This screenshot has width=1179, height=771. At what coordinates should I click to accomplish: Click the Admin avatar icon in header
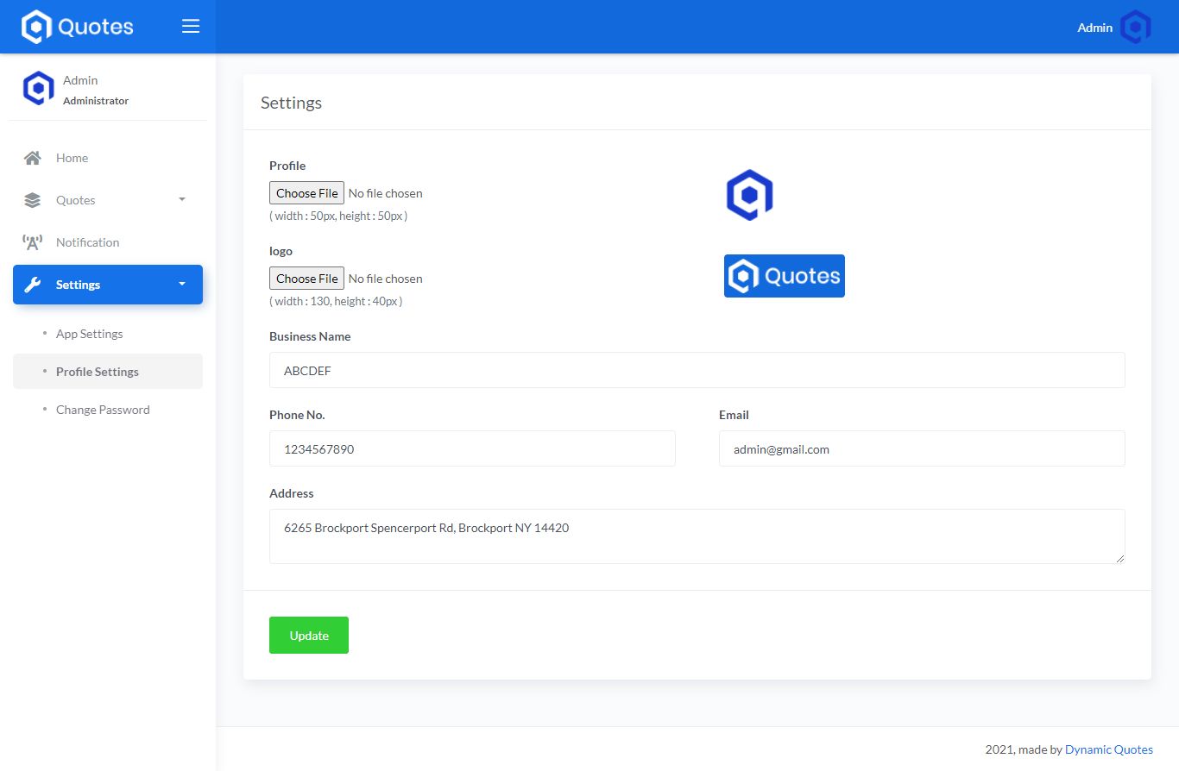pos(1135,28)
